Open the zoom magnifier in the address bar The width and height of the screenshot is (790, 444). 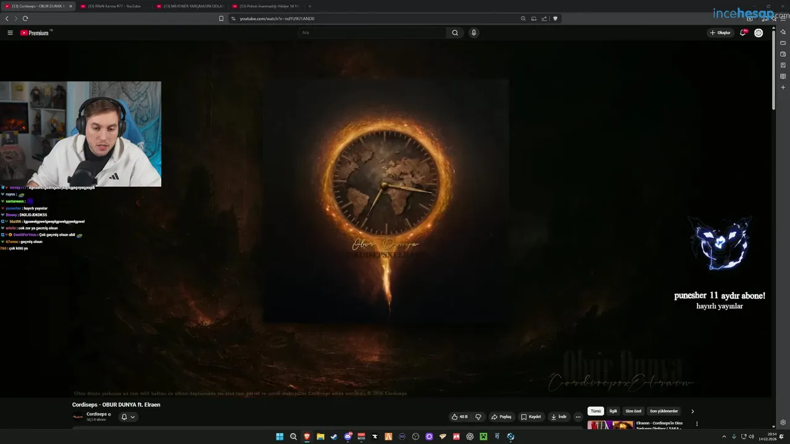[523, 18]
